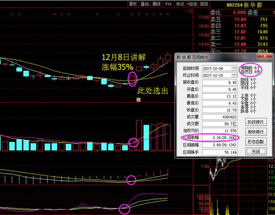Click the 形态匹配 pattern match button
275x215 pixels.
click(256, 141)
